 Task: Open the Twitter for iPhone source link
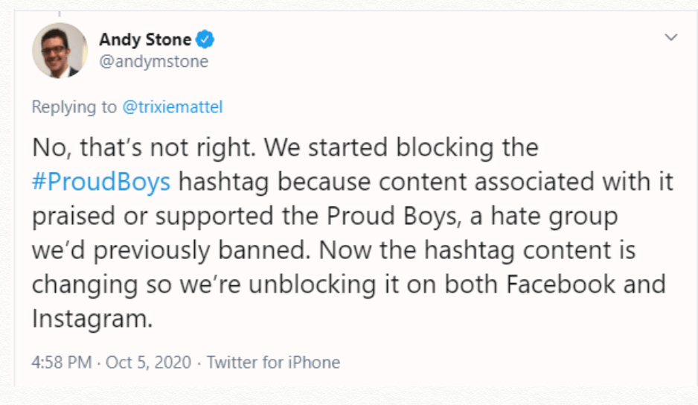(273, 363)
